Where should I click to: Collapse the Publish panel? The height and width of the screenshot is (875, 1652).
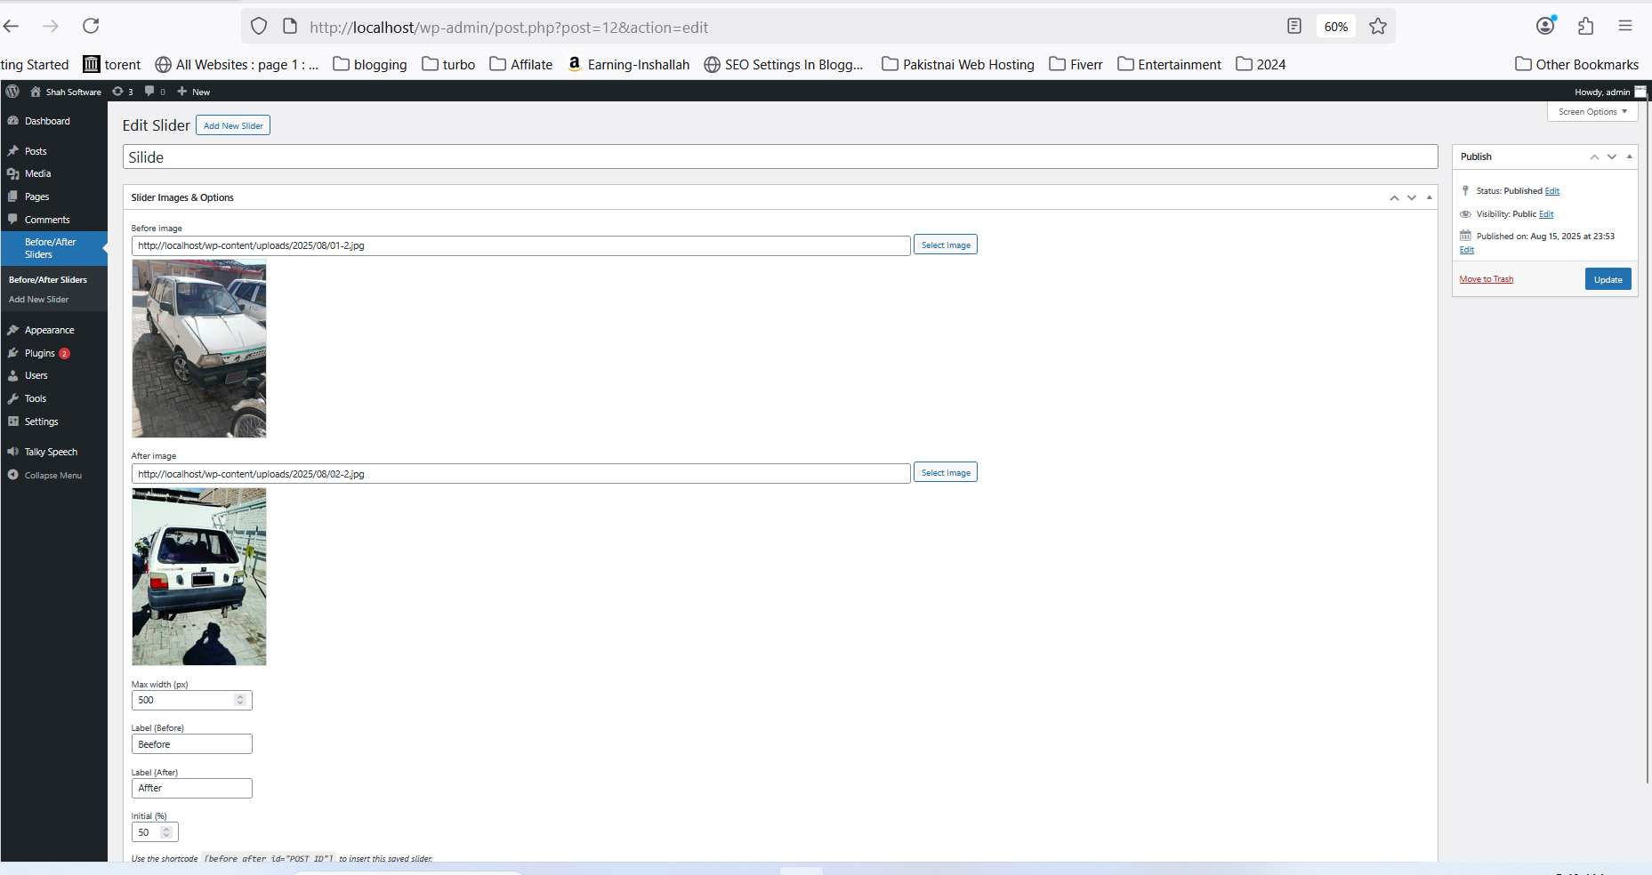pos(1629,157)
